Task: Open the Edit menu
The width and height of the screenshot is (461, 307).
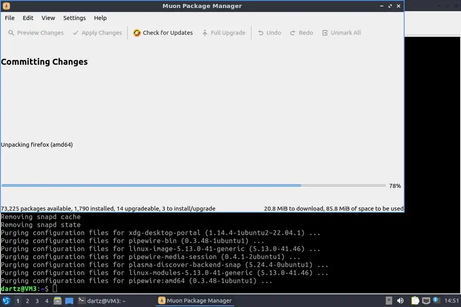Action: tap(28, 18)
